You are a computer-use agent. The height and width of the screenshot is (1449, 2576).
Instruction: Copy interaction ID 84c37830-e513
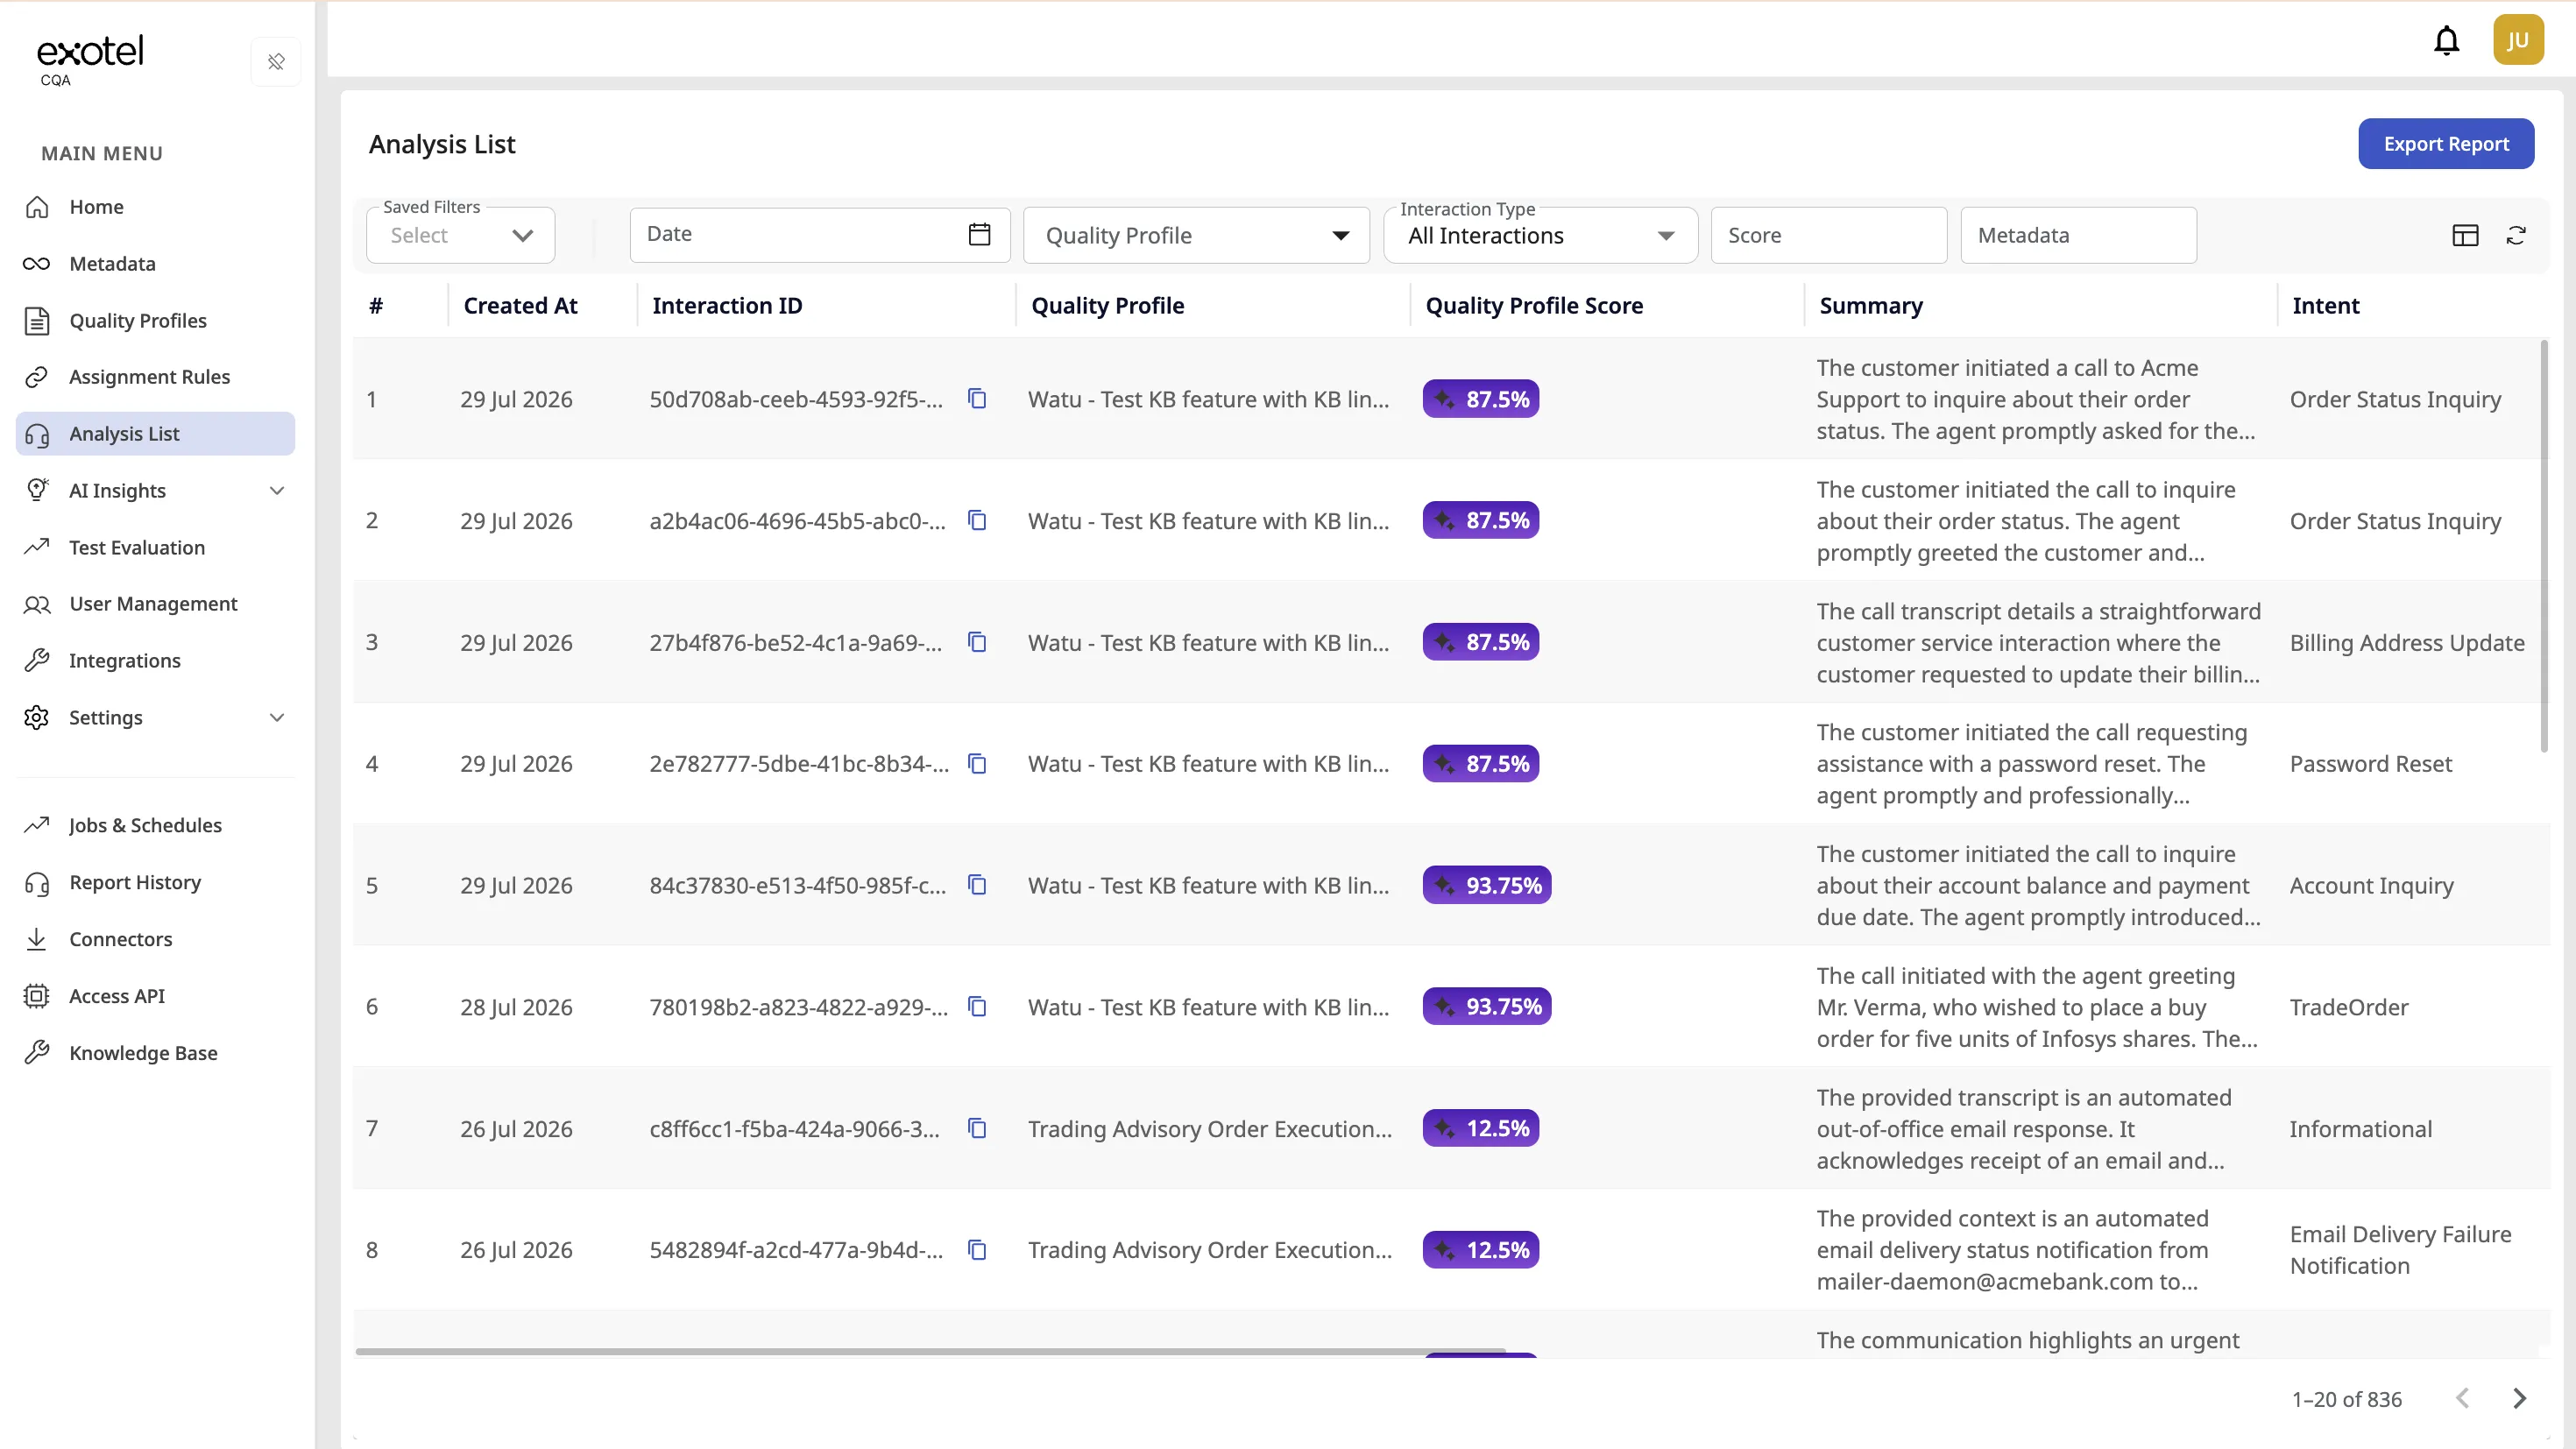[x=977, y=885]
